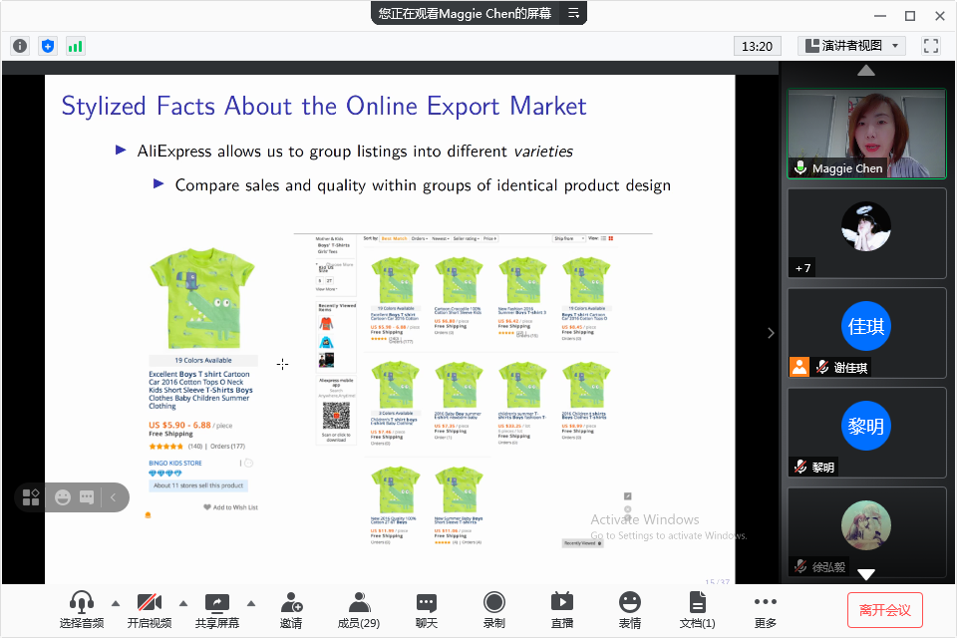Select 黎明 participant avatar
The width and height of the screenshot is (957, 638).
click(x=866, y=426)
